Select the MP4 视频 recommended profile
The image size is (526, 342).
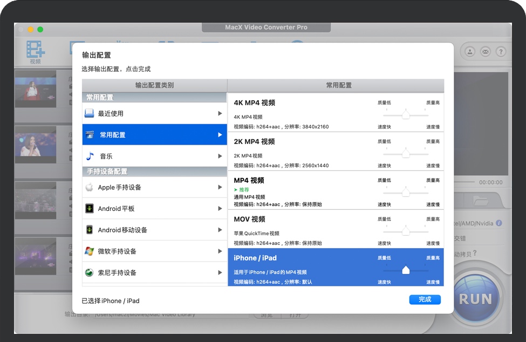pyautogui.click(x=302, y=190)
